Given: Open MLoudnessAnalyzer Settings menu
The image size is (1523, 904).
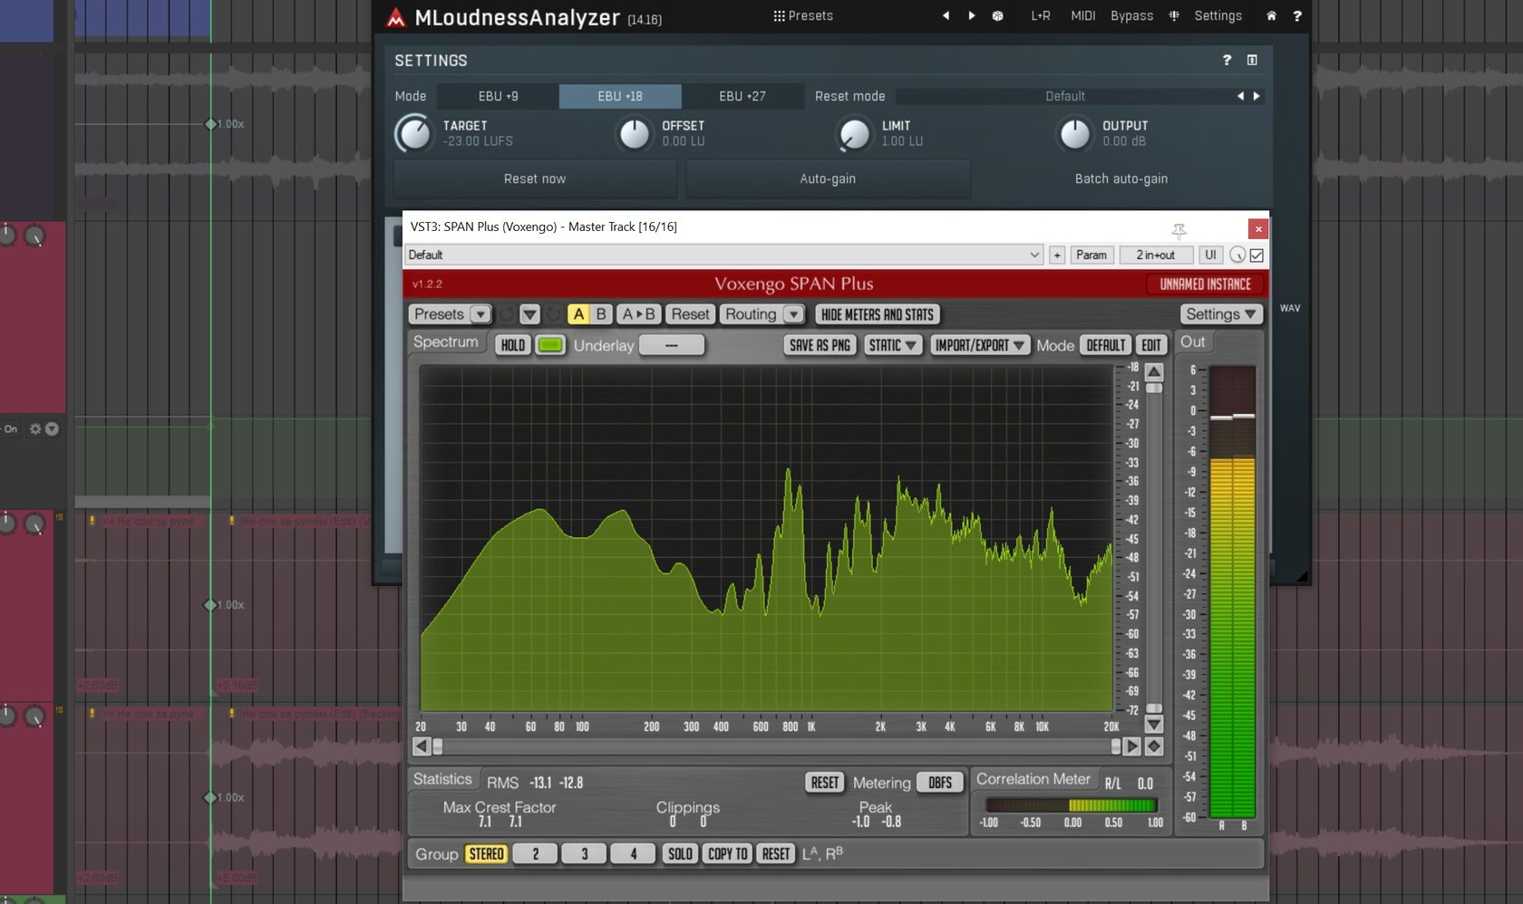Looking at the screenshot, I should pyautogui.click(x=1217, y=15).
